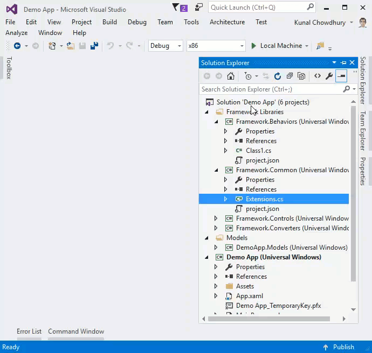Select the Solution 'Demo App' root node
372x353 pixels.
[263, 102]
